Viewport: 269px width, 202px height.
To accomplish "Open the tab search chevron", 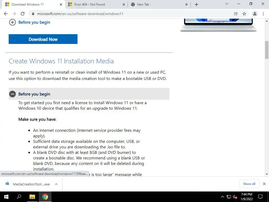I will pyautogui.click(x=227, y=4).
